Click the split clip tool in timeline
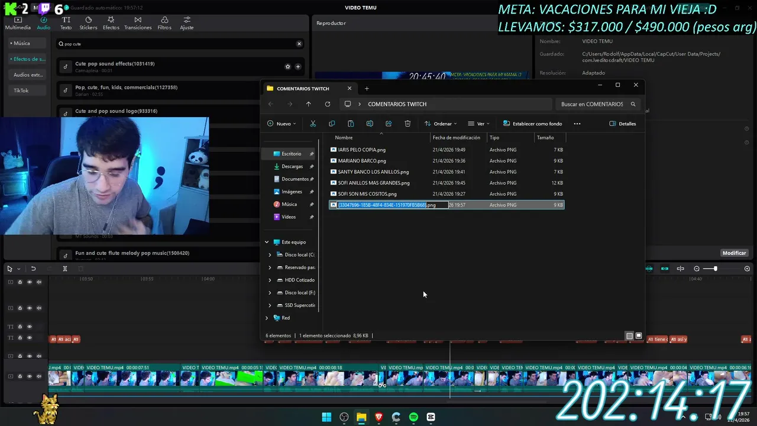This screenshot has width=757, height=426. click(65, 269)
